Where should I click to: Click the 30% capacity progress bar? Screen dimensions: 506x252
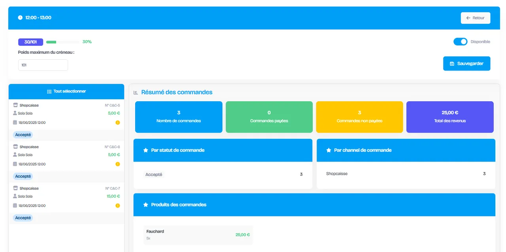(62, 42)
